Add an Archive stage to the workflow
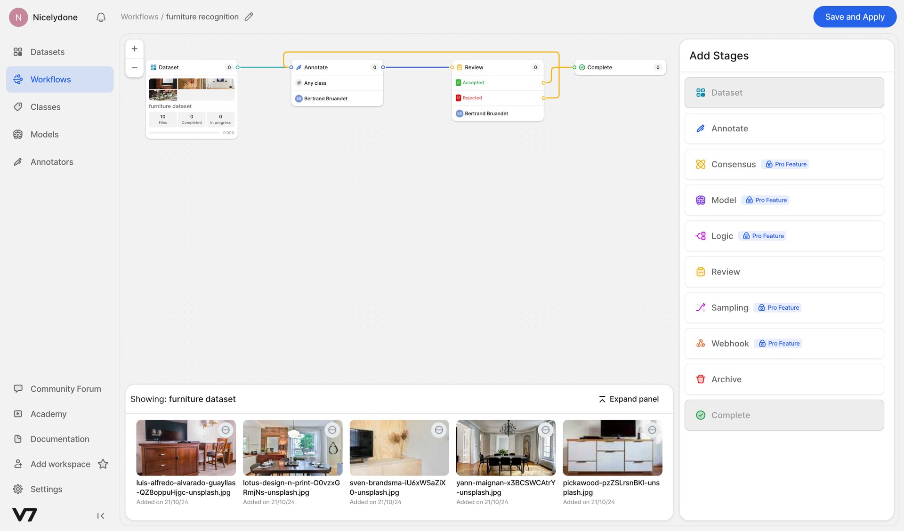The height and width of the screenshot is (531, 904). tap(783, 379)
